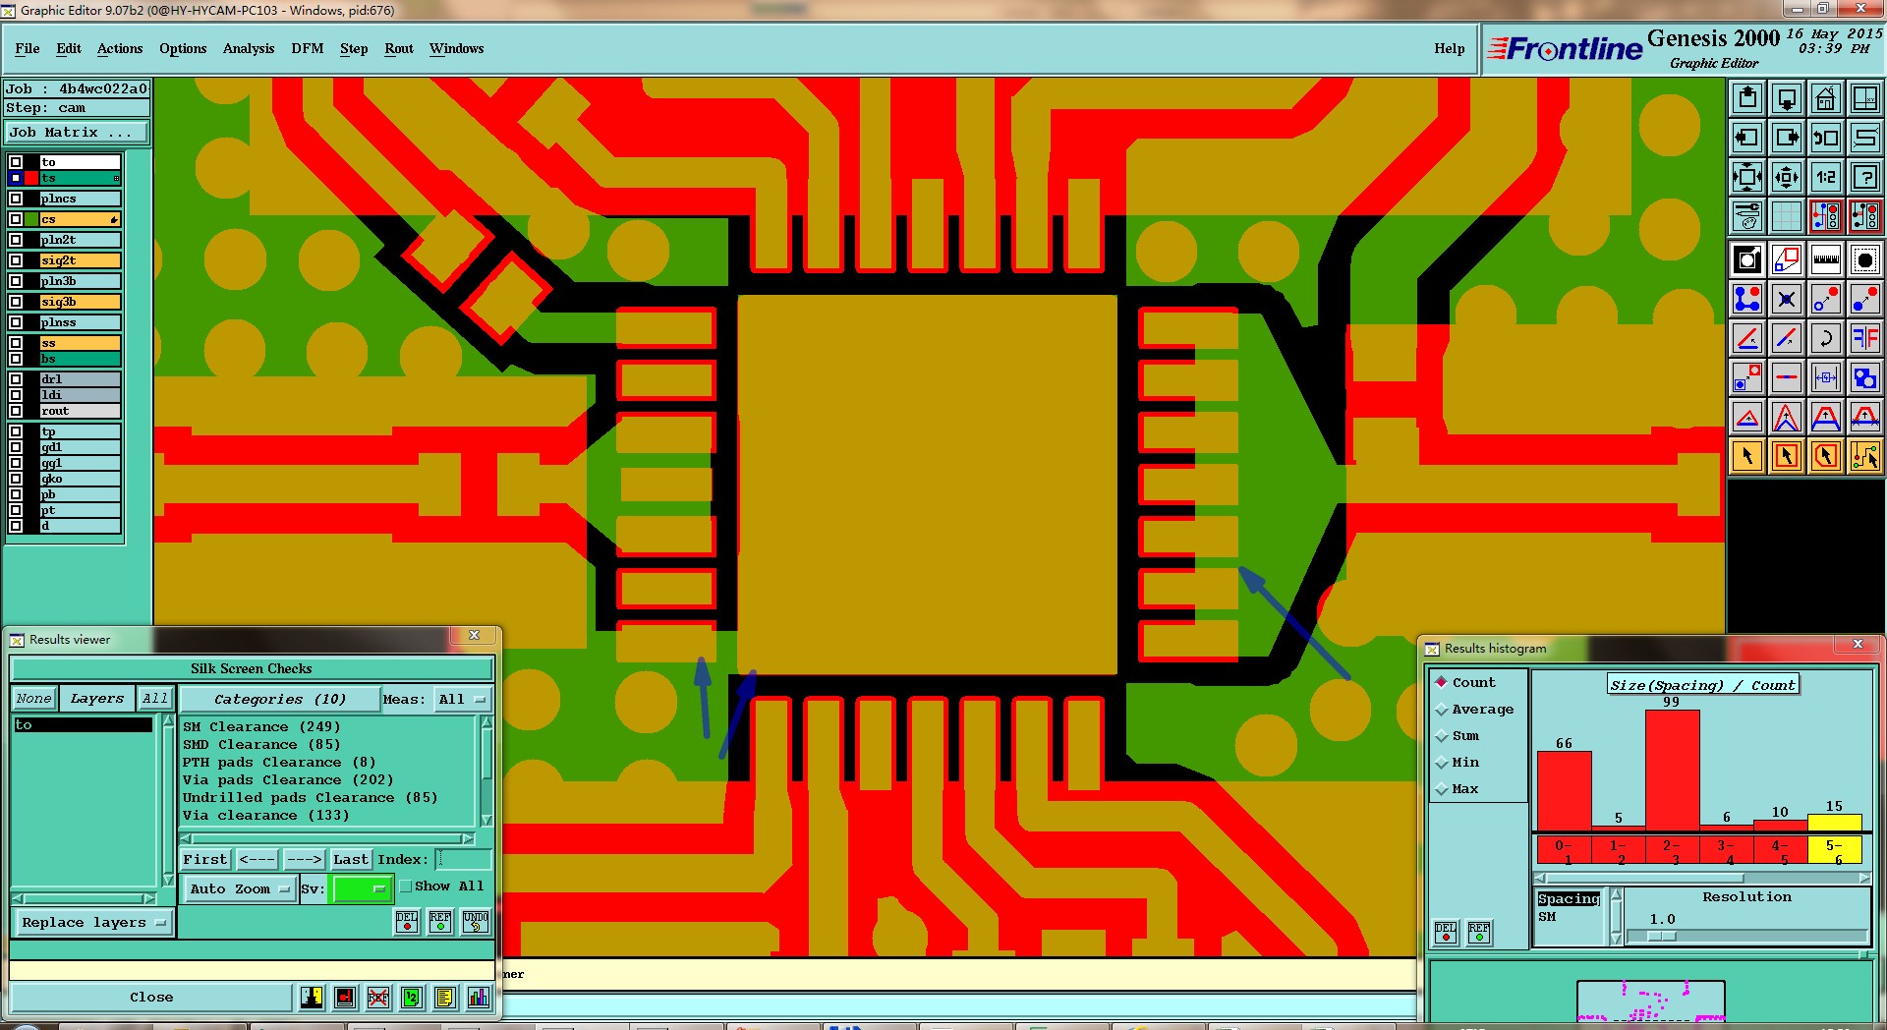Open the Meas: All dropdown
1887x1030 pixels.
click(463, 700)
